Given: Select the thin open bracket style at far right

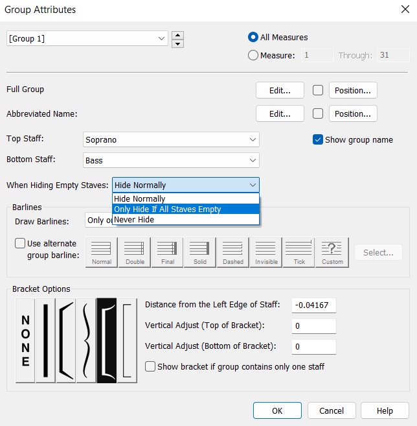Looking at the screenshot, I should tap(127, 340).
